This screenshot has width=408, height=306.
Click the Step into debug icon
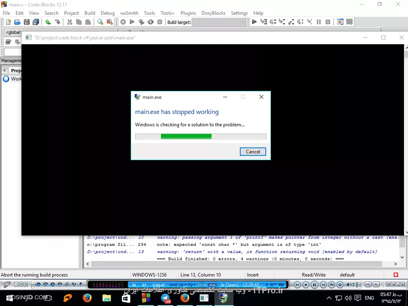282,22
